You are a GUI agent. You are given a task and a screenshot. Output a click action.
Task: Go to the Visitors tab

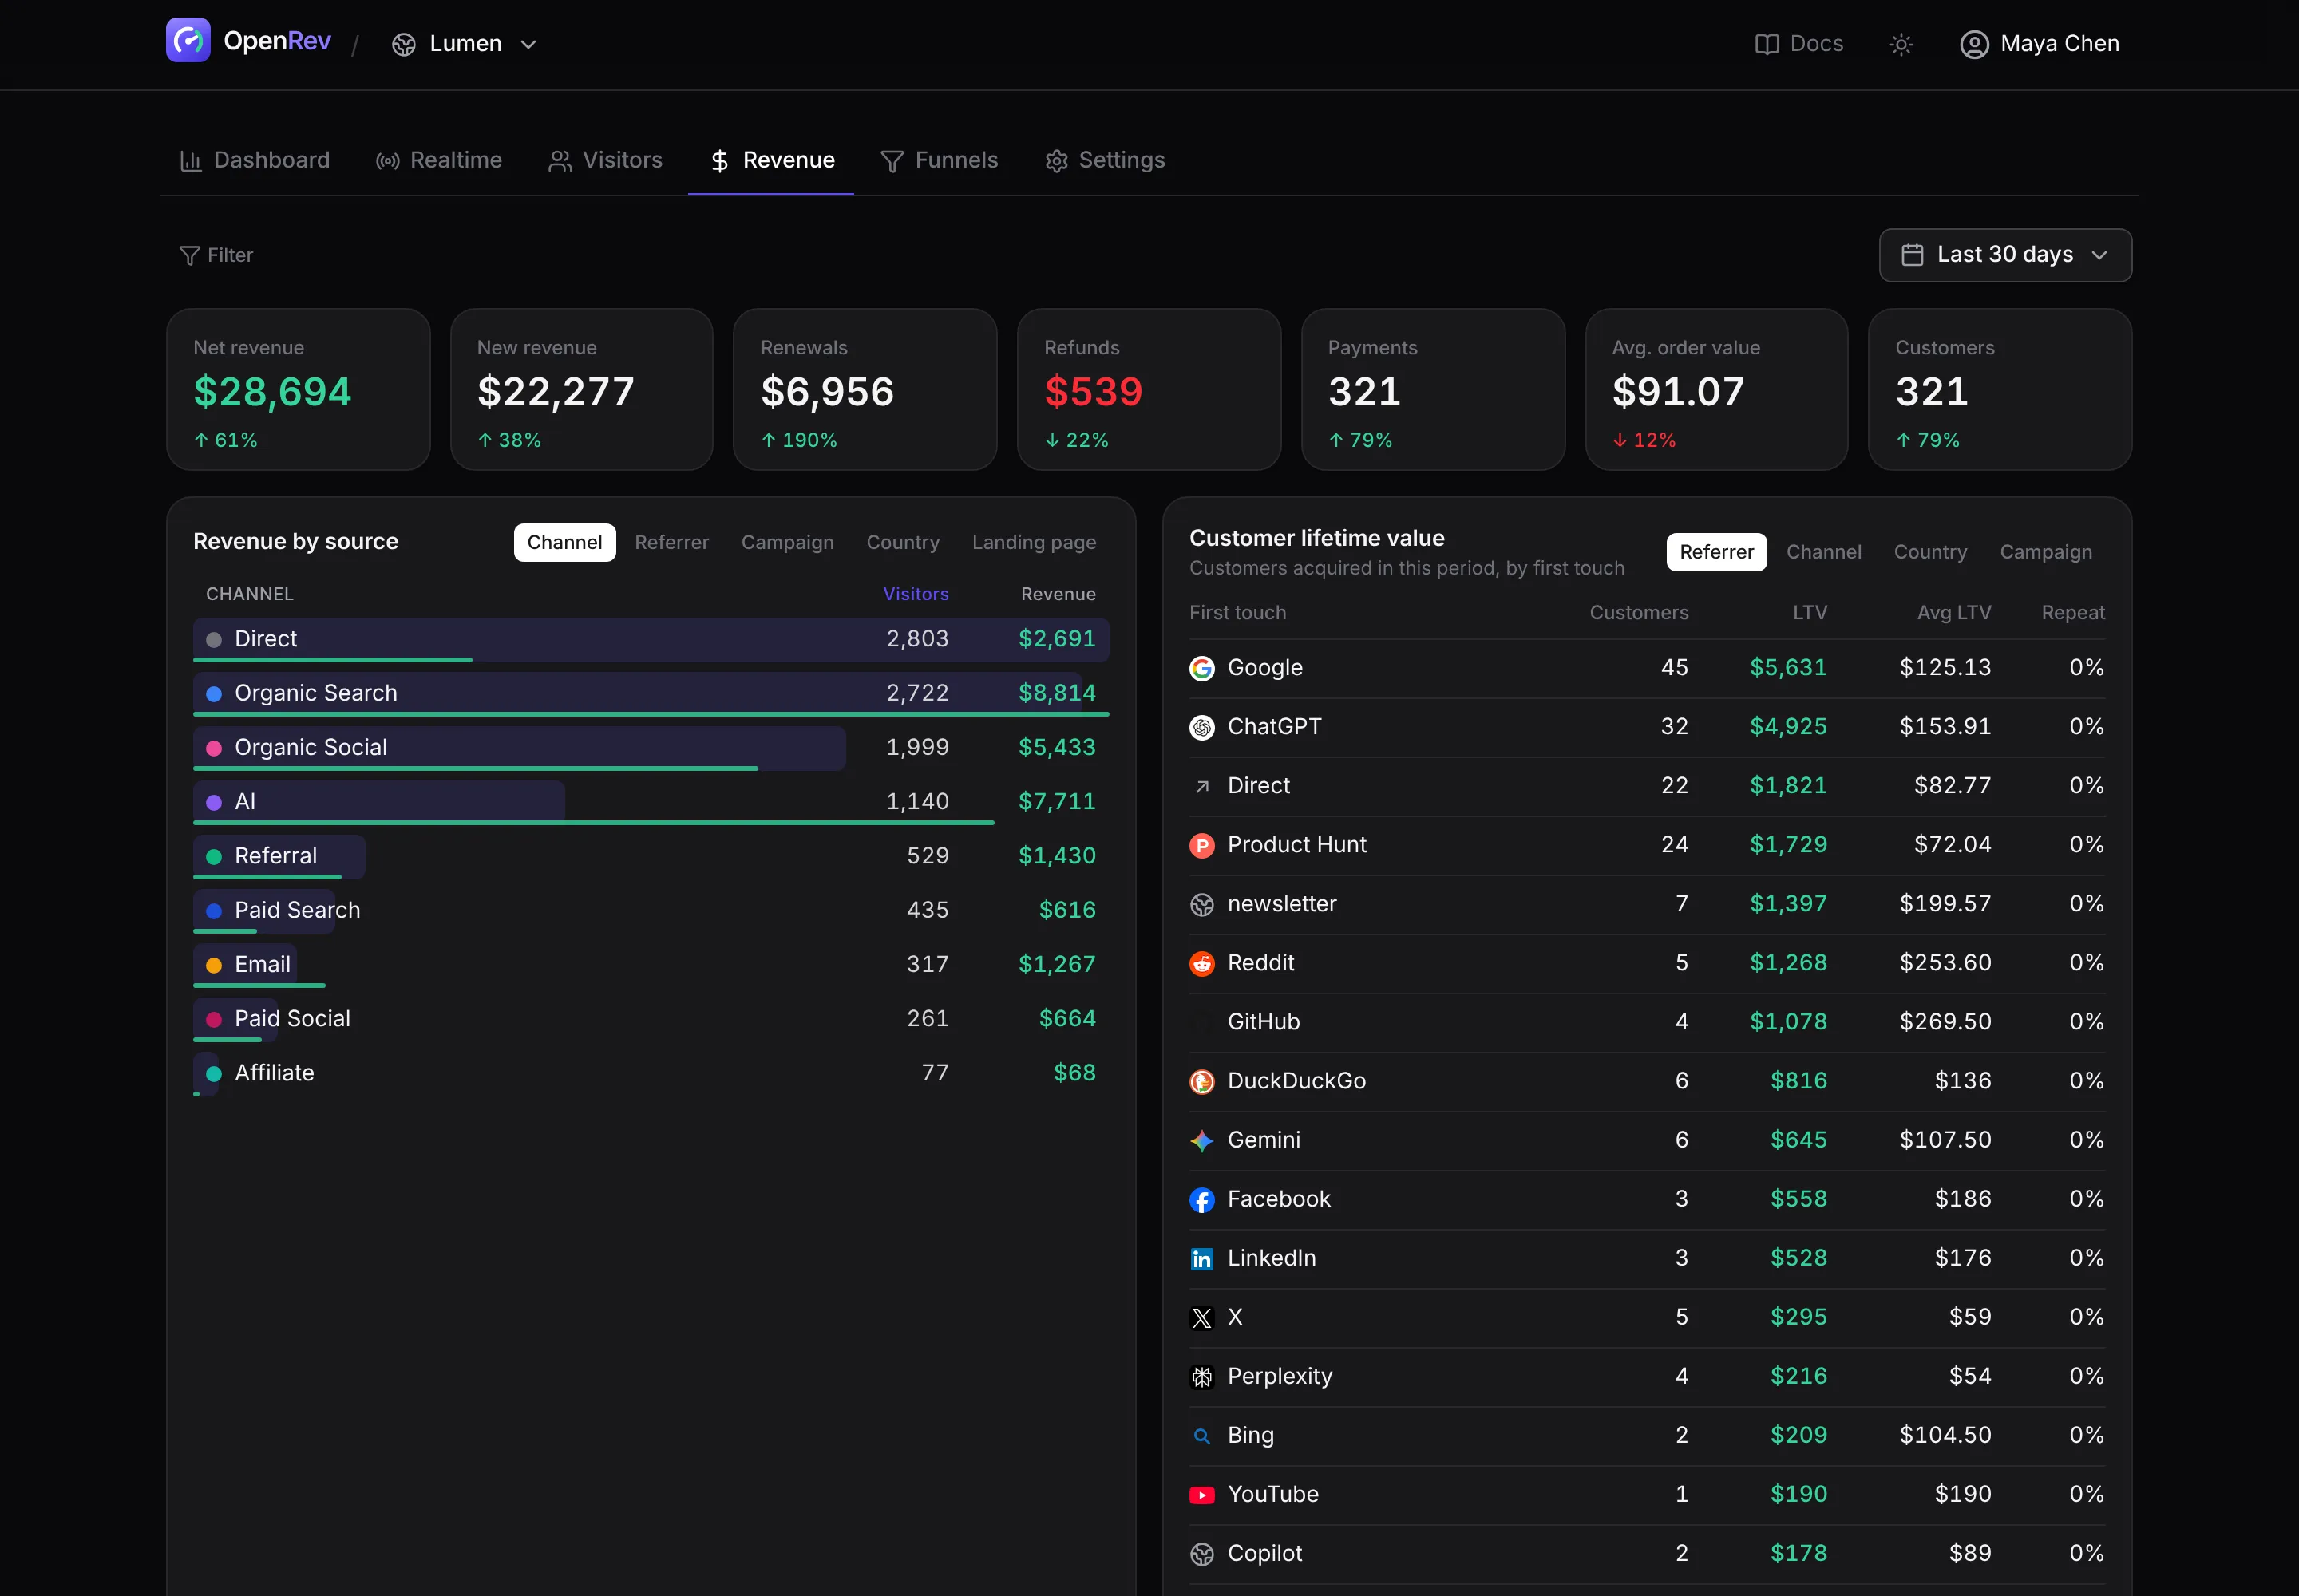pyautogui.click(x=605, y=160)
